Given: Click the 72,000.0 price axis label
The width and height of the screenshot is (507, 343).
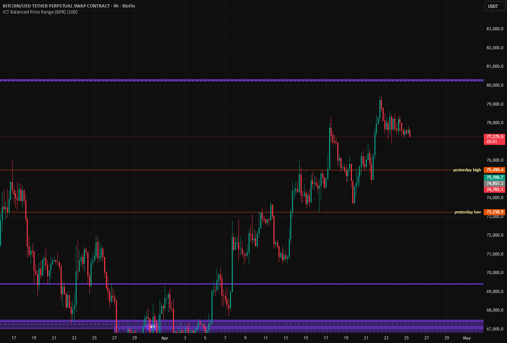Looking at the screenshot, I should click(495, 235).
